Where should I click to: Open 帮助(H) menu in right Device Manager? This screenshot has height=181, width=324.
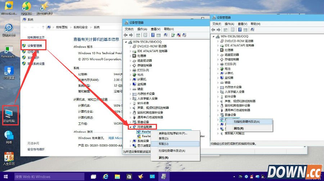click(255, 24)
